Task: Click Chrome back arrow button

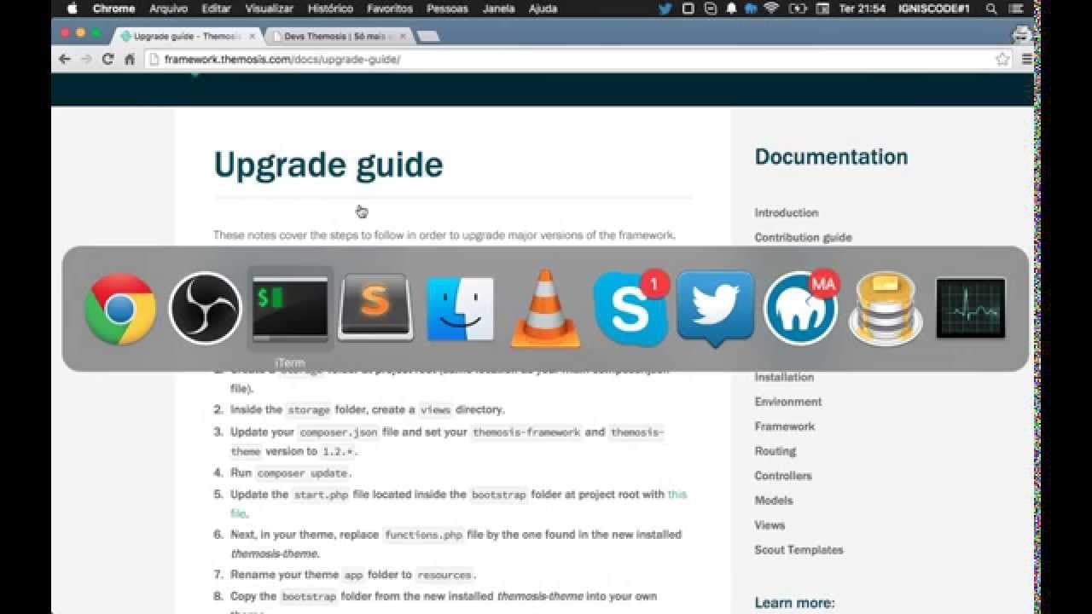Action: (65, 59)
